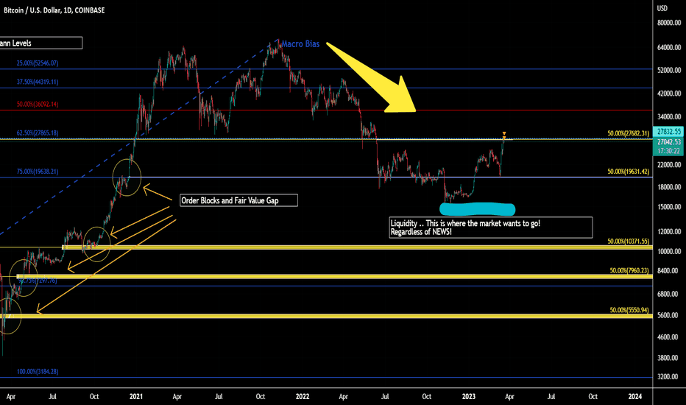
Task: Click 10000.00 on the price axis
Action: 669,251
